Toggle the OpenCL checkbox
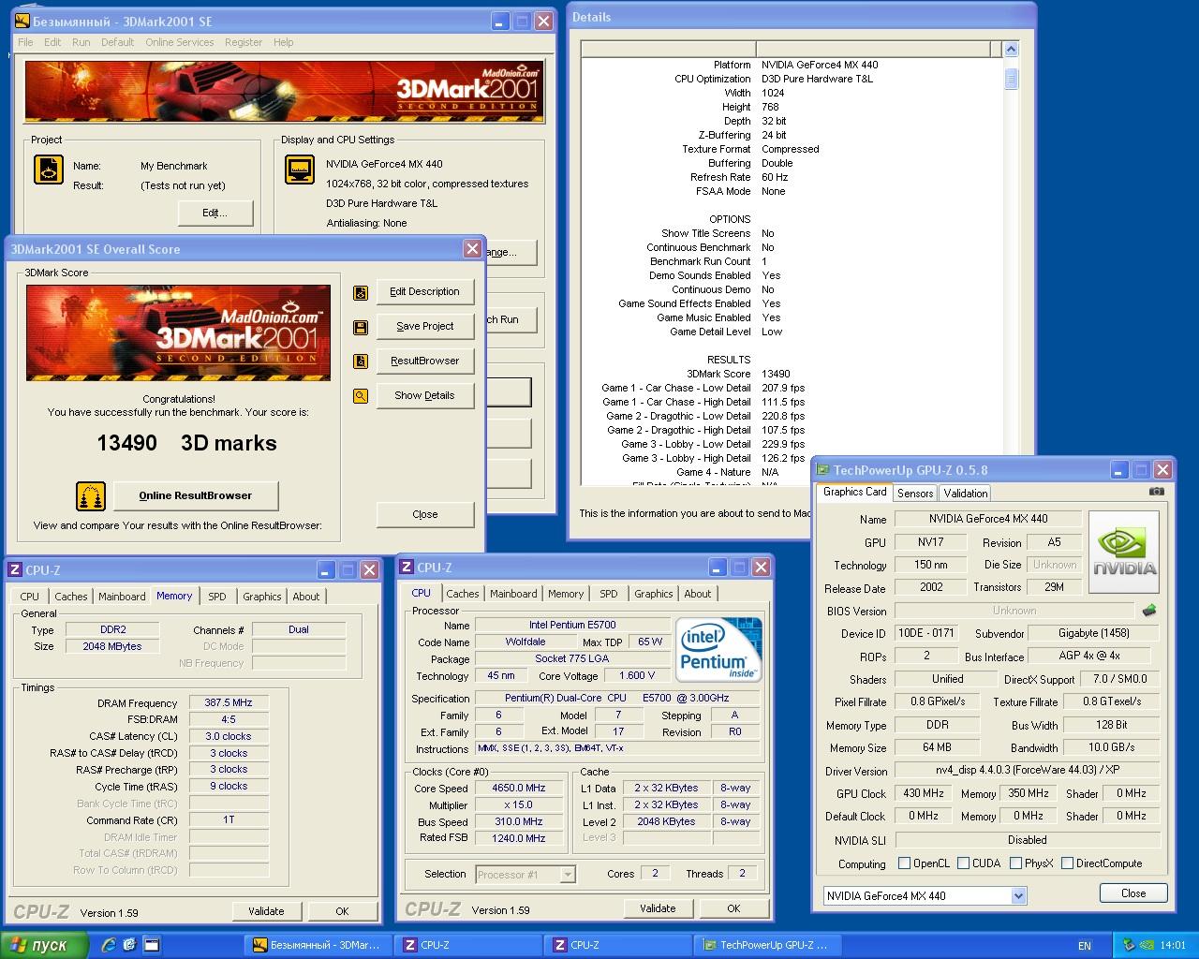Viewport: 1199px width, 959px height. pyautogui.click(x=904, y=863)
